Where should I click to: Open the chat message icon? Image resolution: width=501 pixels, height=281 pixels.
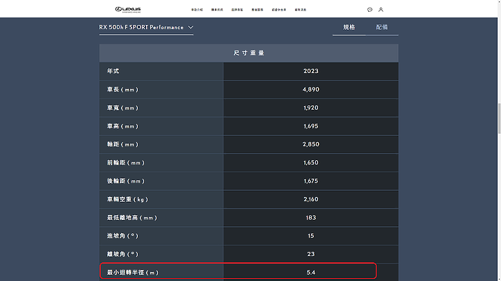[x=369, y=10]
